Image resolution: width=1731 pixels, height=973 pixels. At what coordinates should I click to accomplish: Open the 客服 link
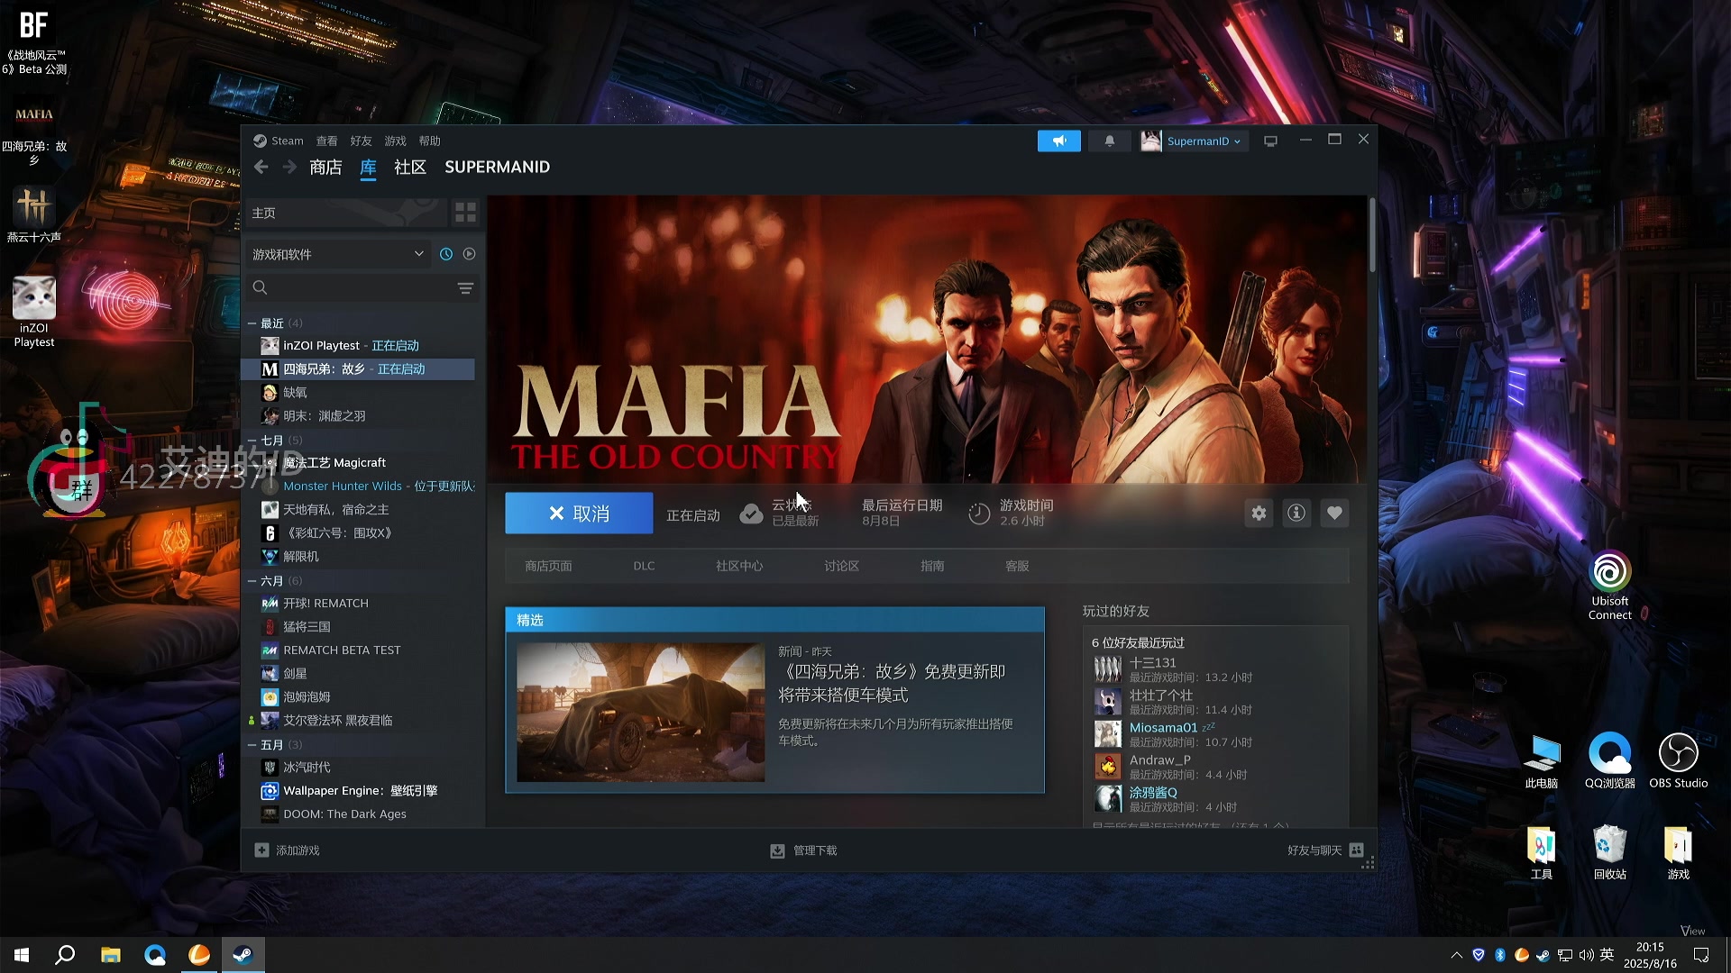point(1017,566)
